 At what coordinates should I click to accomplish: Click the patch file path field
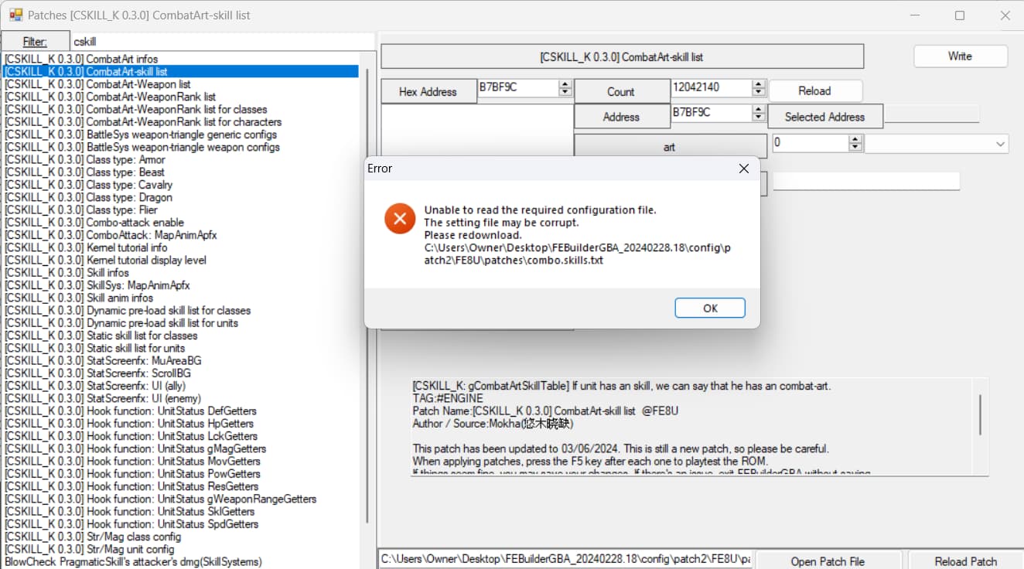coord(565,558)
